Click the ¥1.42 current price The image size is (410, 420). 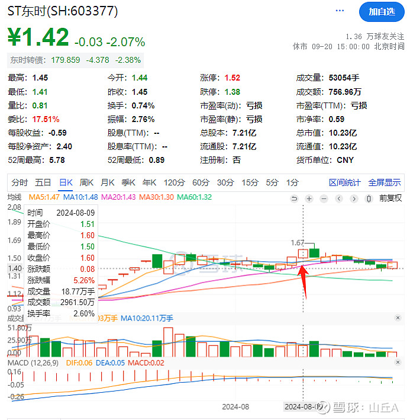[38, 37]
